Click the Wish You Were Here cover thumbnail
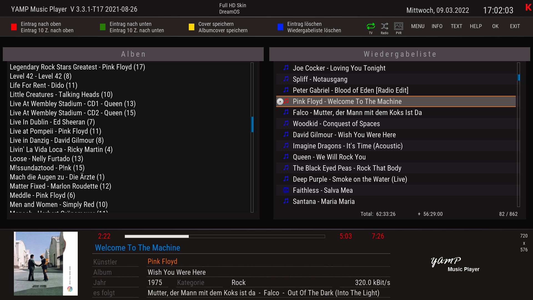Image resolution: width=533 pixels, height=300 pixels. point(46,263)
